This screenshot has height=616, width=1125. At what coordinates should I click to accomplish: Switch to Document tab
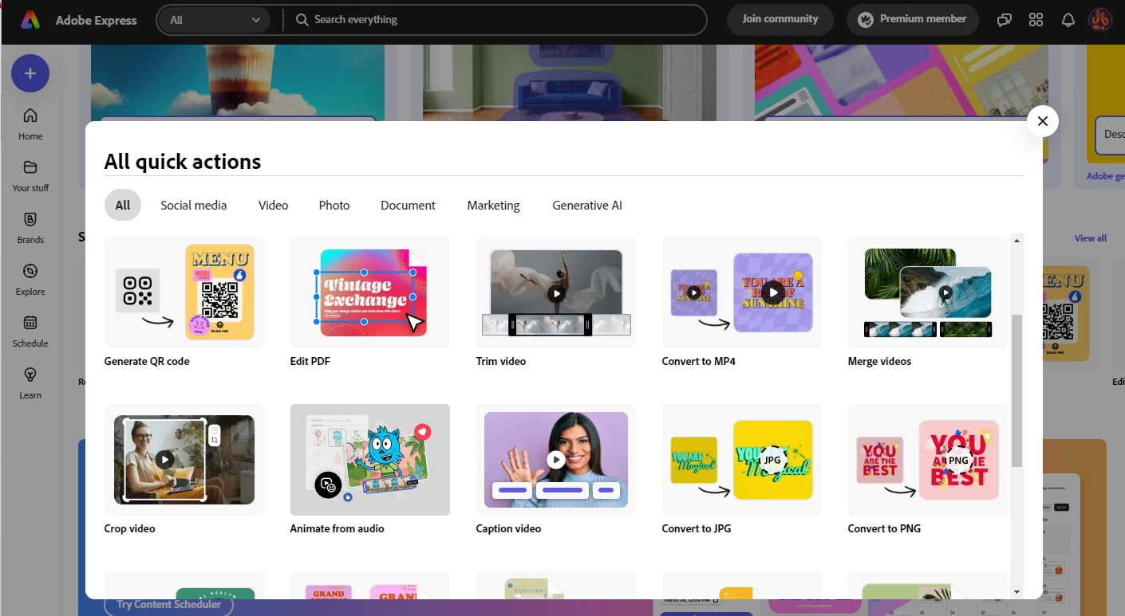coord(408,205)
